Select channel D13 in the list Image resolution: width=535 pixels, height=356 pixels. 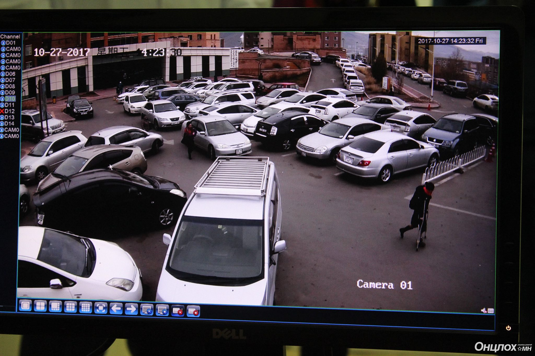click(x=10, y=118)
